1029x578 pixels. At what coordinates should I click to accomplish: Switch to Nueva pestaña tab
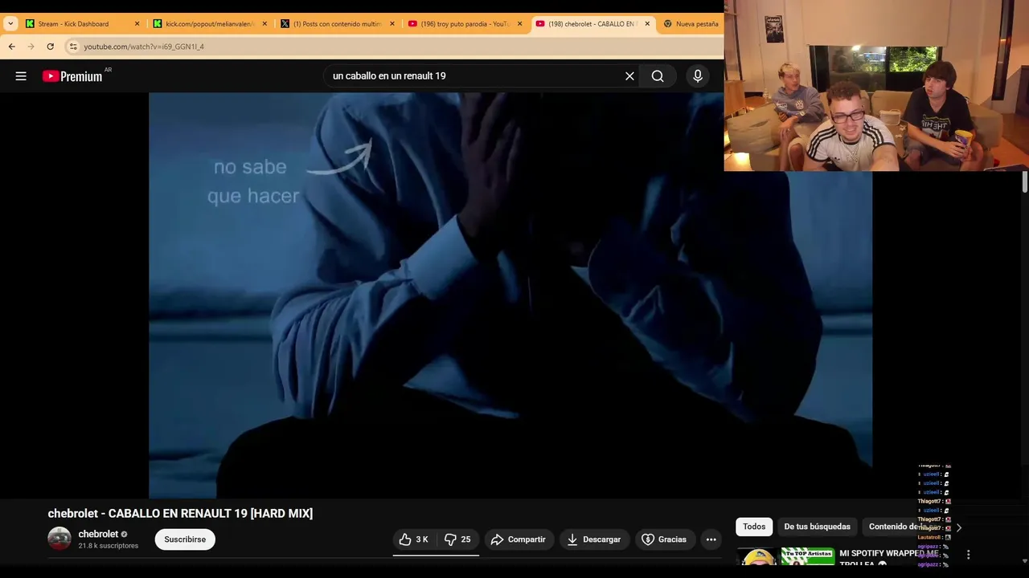pos(691,24)
